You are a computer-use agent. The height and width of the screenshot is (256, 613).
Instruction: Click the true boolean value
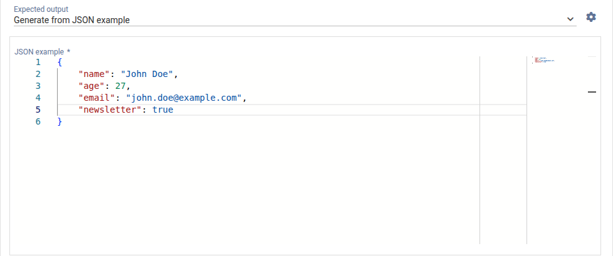tap(162, 110)
